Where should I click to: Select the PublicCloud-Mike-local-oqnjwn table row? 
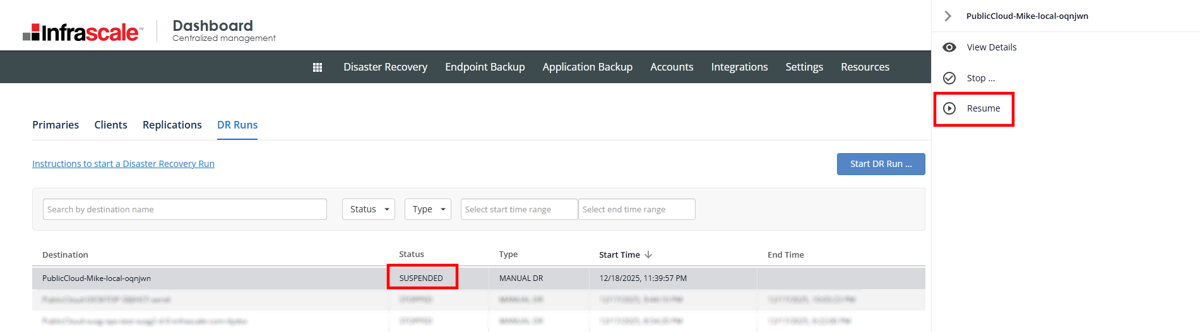tap(208, 278)
